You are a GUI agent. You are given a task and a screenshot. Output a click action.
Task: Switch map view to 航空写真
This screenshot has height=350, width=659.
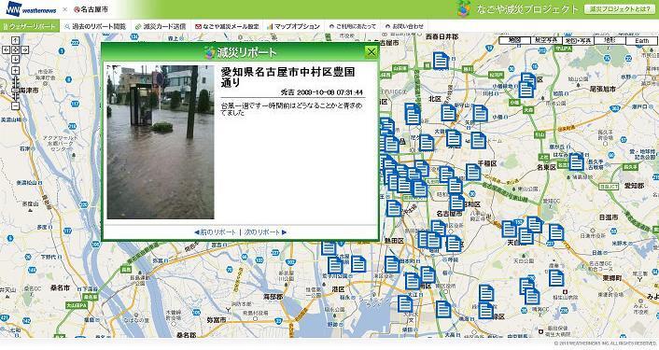click(x=546, y=41)
